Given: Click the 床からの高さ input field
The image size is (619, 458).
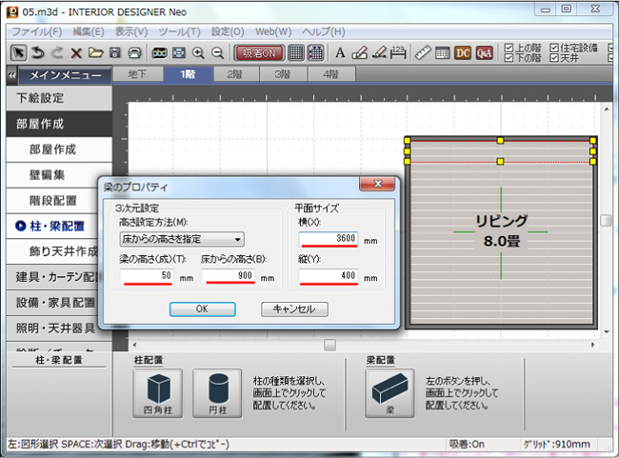Looking at the screenshot, I should 230,277.
